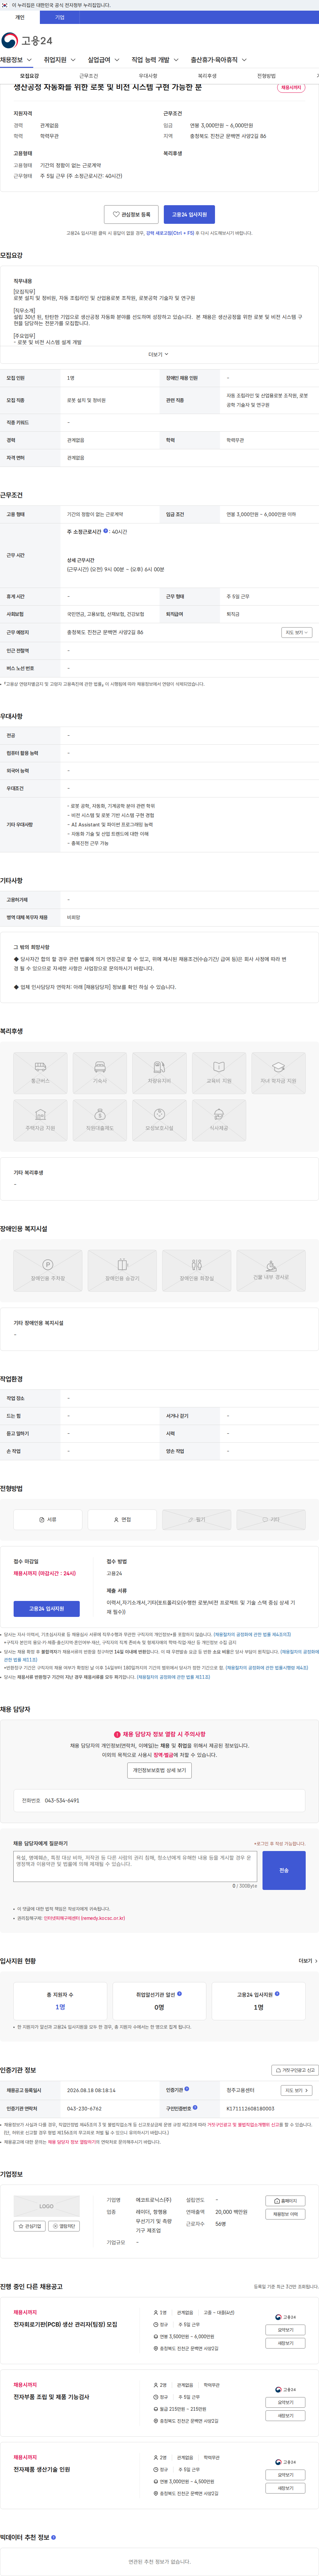Open 지도 보기 dropdown for 청주고용센터

[x=297, y=2090]
